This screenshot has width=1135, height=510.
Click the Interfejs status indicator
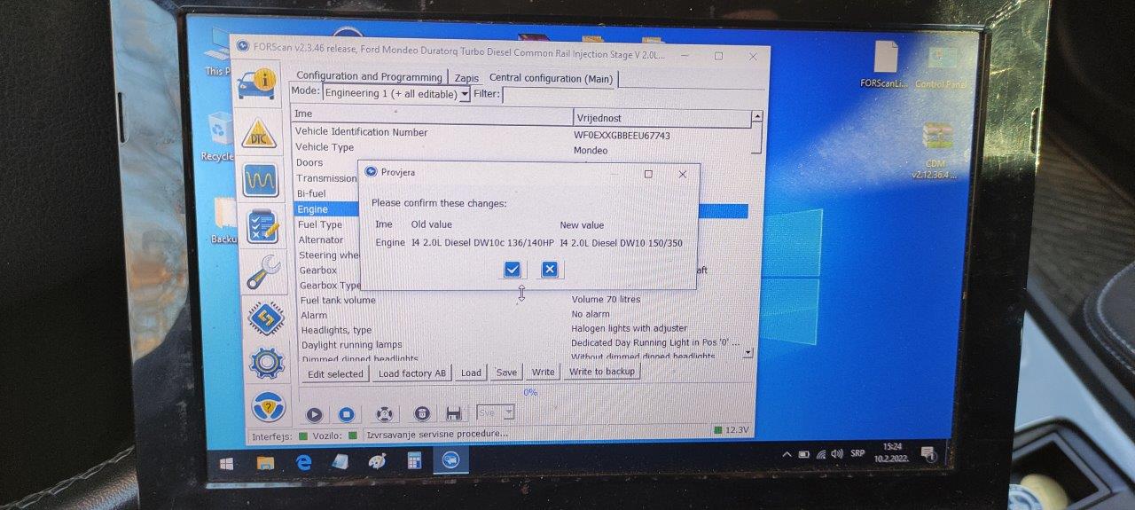[280, 436]
